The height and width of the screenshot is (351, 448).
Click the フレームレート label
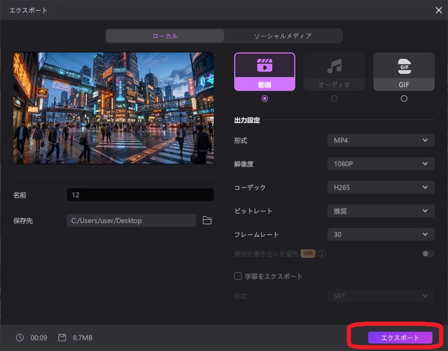coord(256,235)
